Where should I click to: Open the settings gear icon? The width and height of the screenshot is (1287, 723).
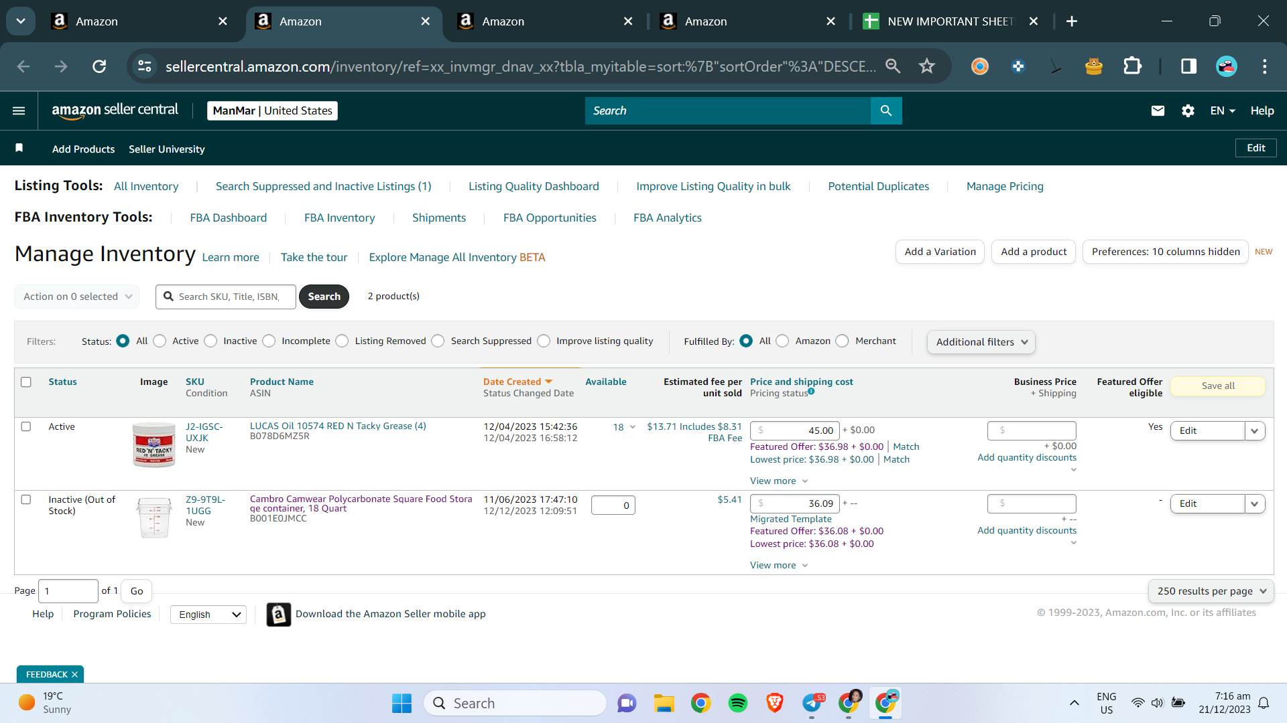1188,110
